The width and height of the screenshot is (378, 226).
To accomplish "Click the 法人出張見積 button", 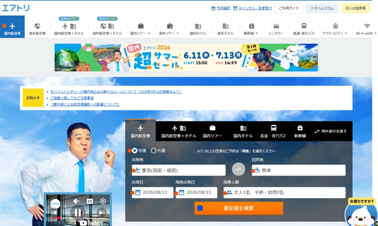I will pyautogui.click(x=355, y=8).
